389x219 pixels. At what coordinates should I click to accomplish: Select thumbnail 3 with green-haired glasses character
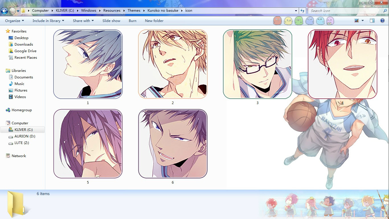pyautogui.click(x=257, y=64)
